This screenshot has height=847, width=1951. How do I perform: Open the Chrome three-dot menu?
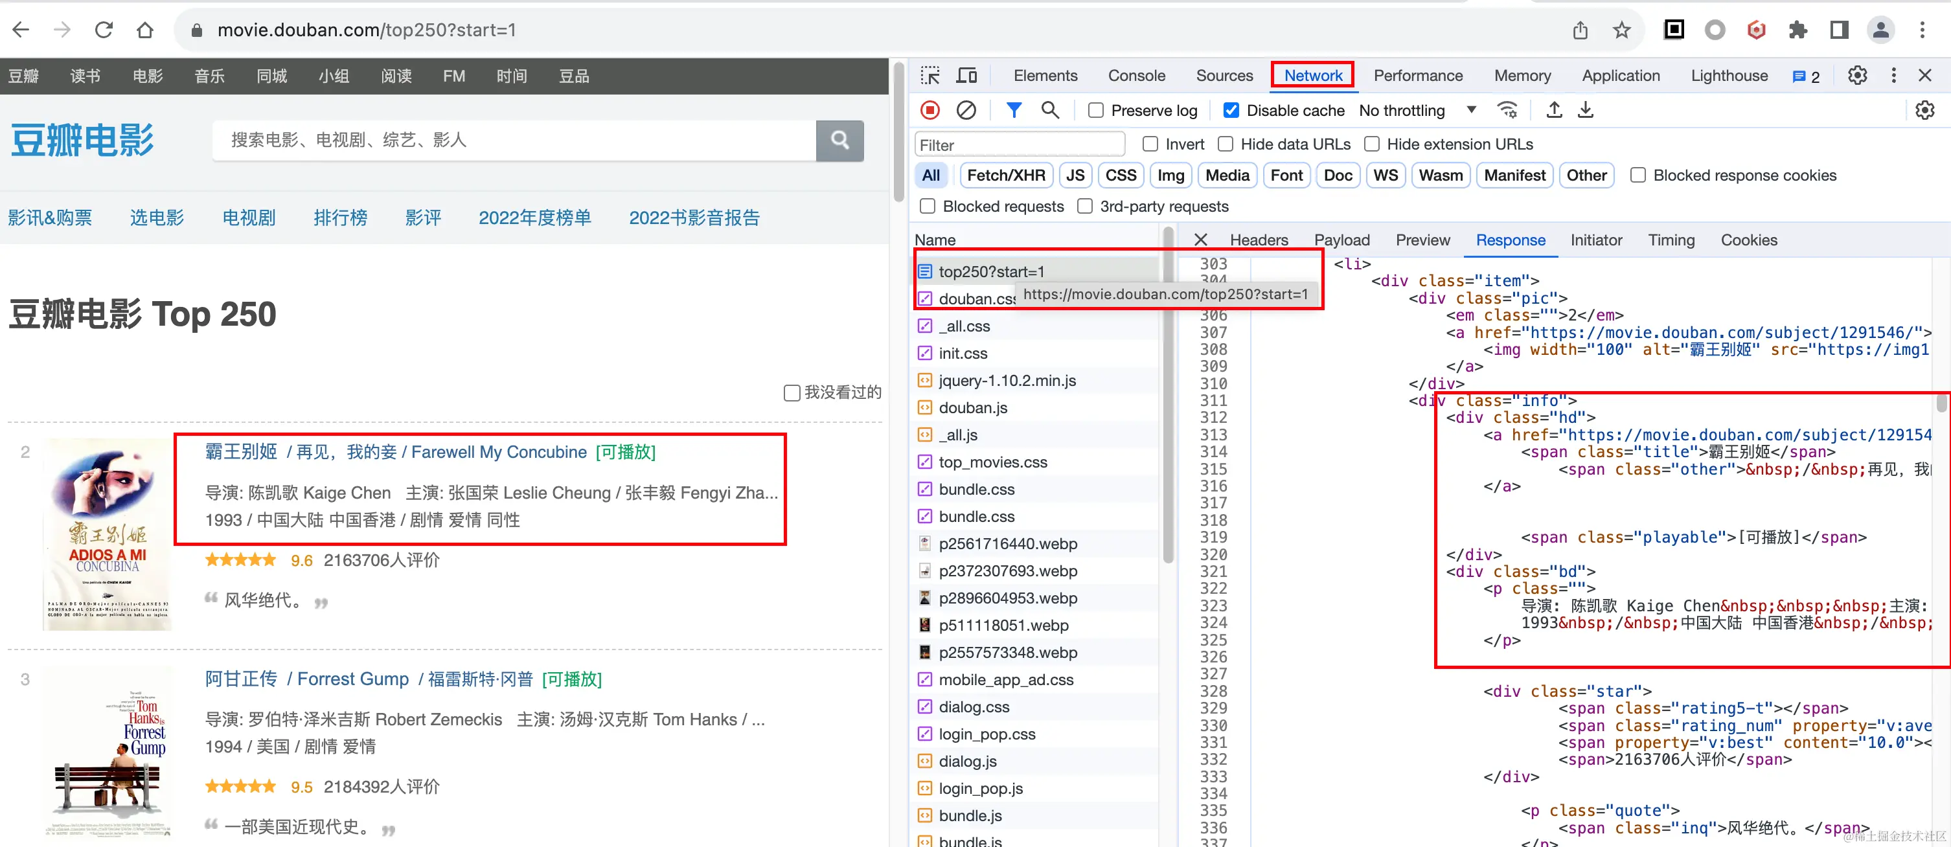coord(1922,30)
